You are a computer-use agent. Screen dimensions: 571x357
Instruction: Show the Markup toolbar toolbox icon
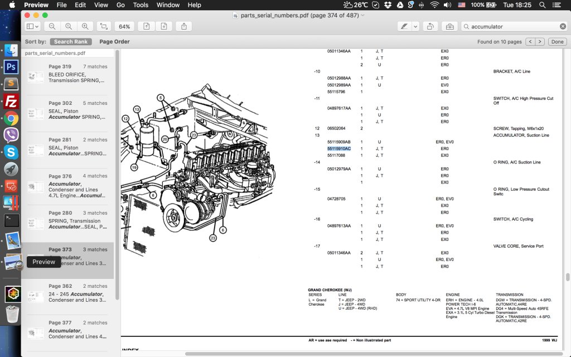pyautogui.click(x=450, y=26)
